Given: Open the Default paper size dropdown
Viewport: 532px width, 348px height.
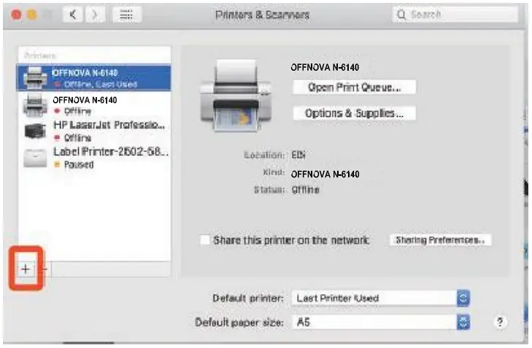Looking at the screenshot, I should (x=380, y=322).
